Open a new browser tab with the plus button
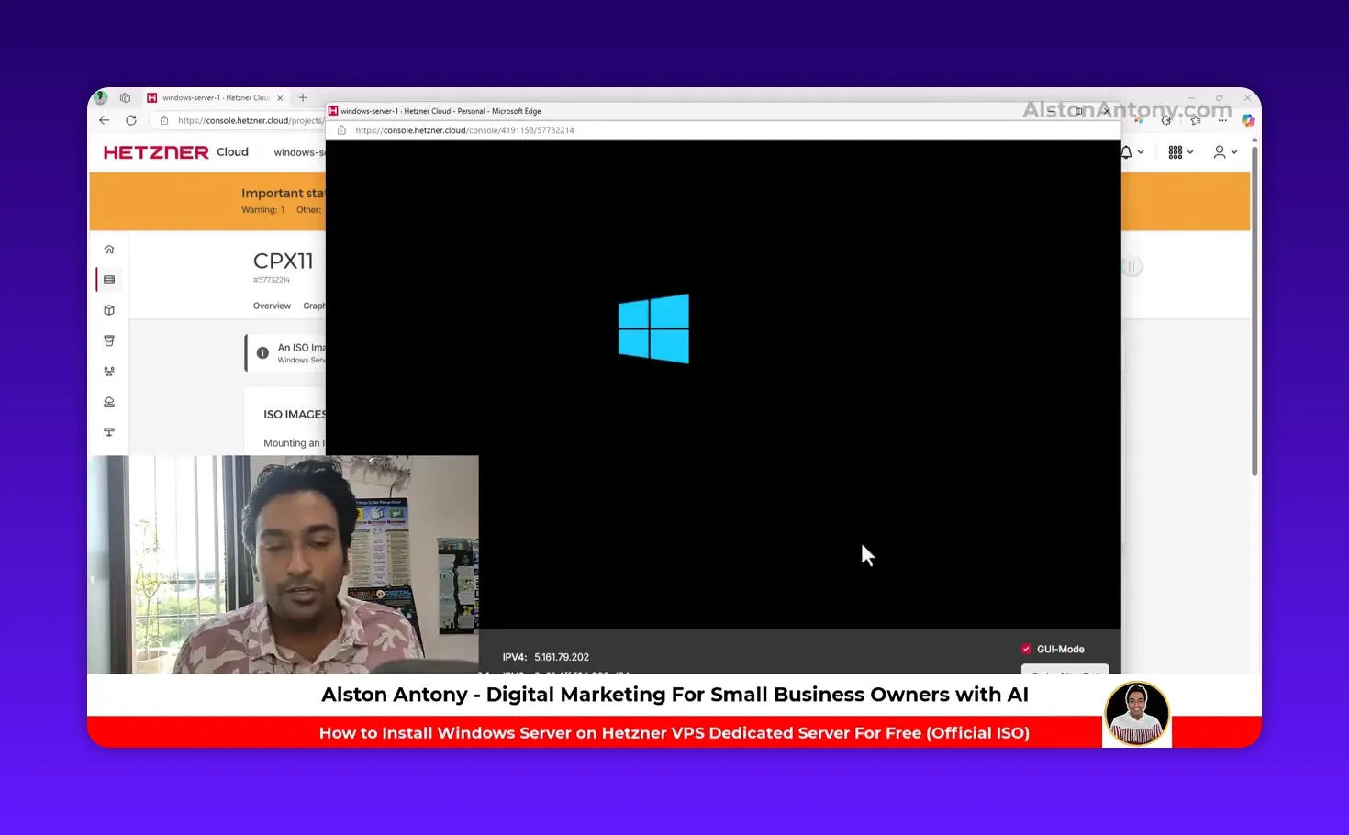The height and width of the screenshot is (835, 1349). [303, 97]
